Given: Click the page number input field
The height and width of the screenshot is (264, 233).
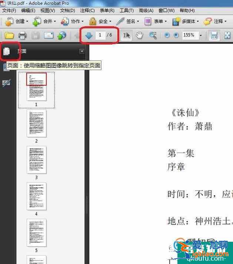Looking at the screenshot, I should (x=100, y=35).
